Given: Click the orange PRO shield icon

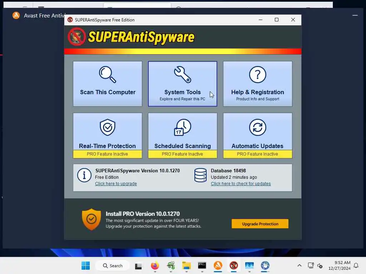Looking at the screenshot, I should click(91, 219).
